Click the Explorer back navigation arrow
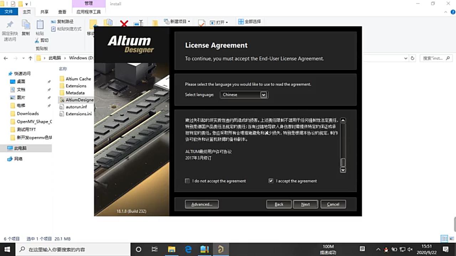This screenshot has height=256, width=456. [x=6, y=58]
